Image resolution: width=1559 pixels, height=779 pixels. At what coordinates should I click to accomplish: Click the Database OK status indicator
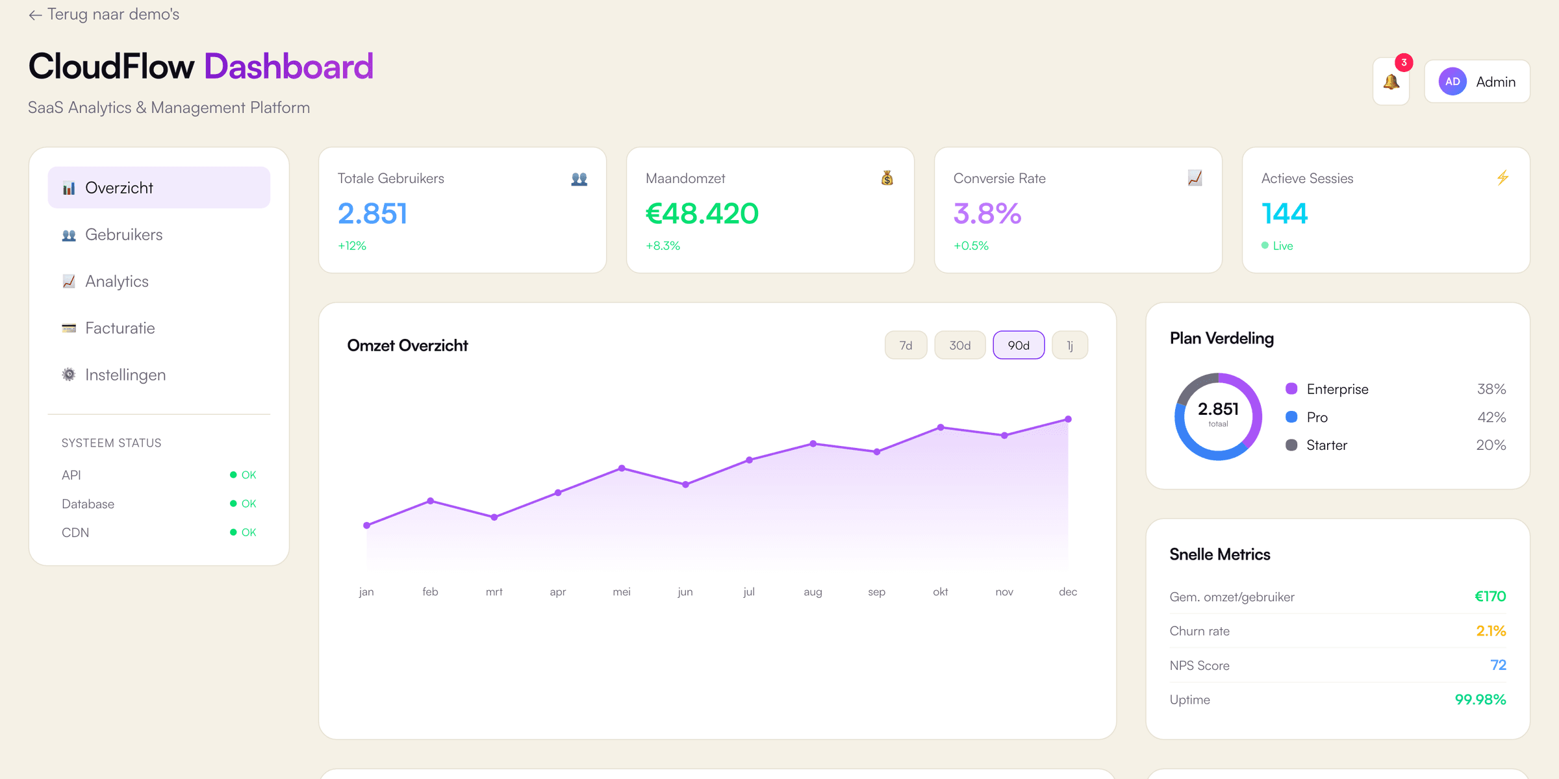tap(243, 504)
